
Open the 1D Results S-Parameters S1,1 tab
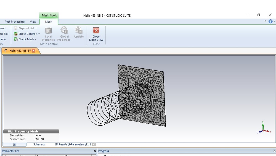click(73, 144)
